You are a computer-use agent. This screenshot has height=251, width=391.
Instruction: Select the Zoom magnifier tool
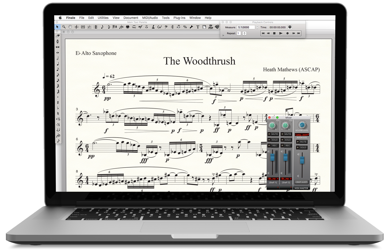[x=64, y=27]
